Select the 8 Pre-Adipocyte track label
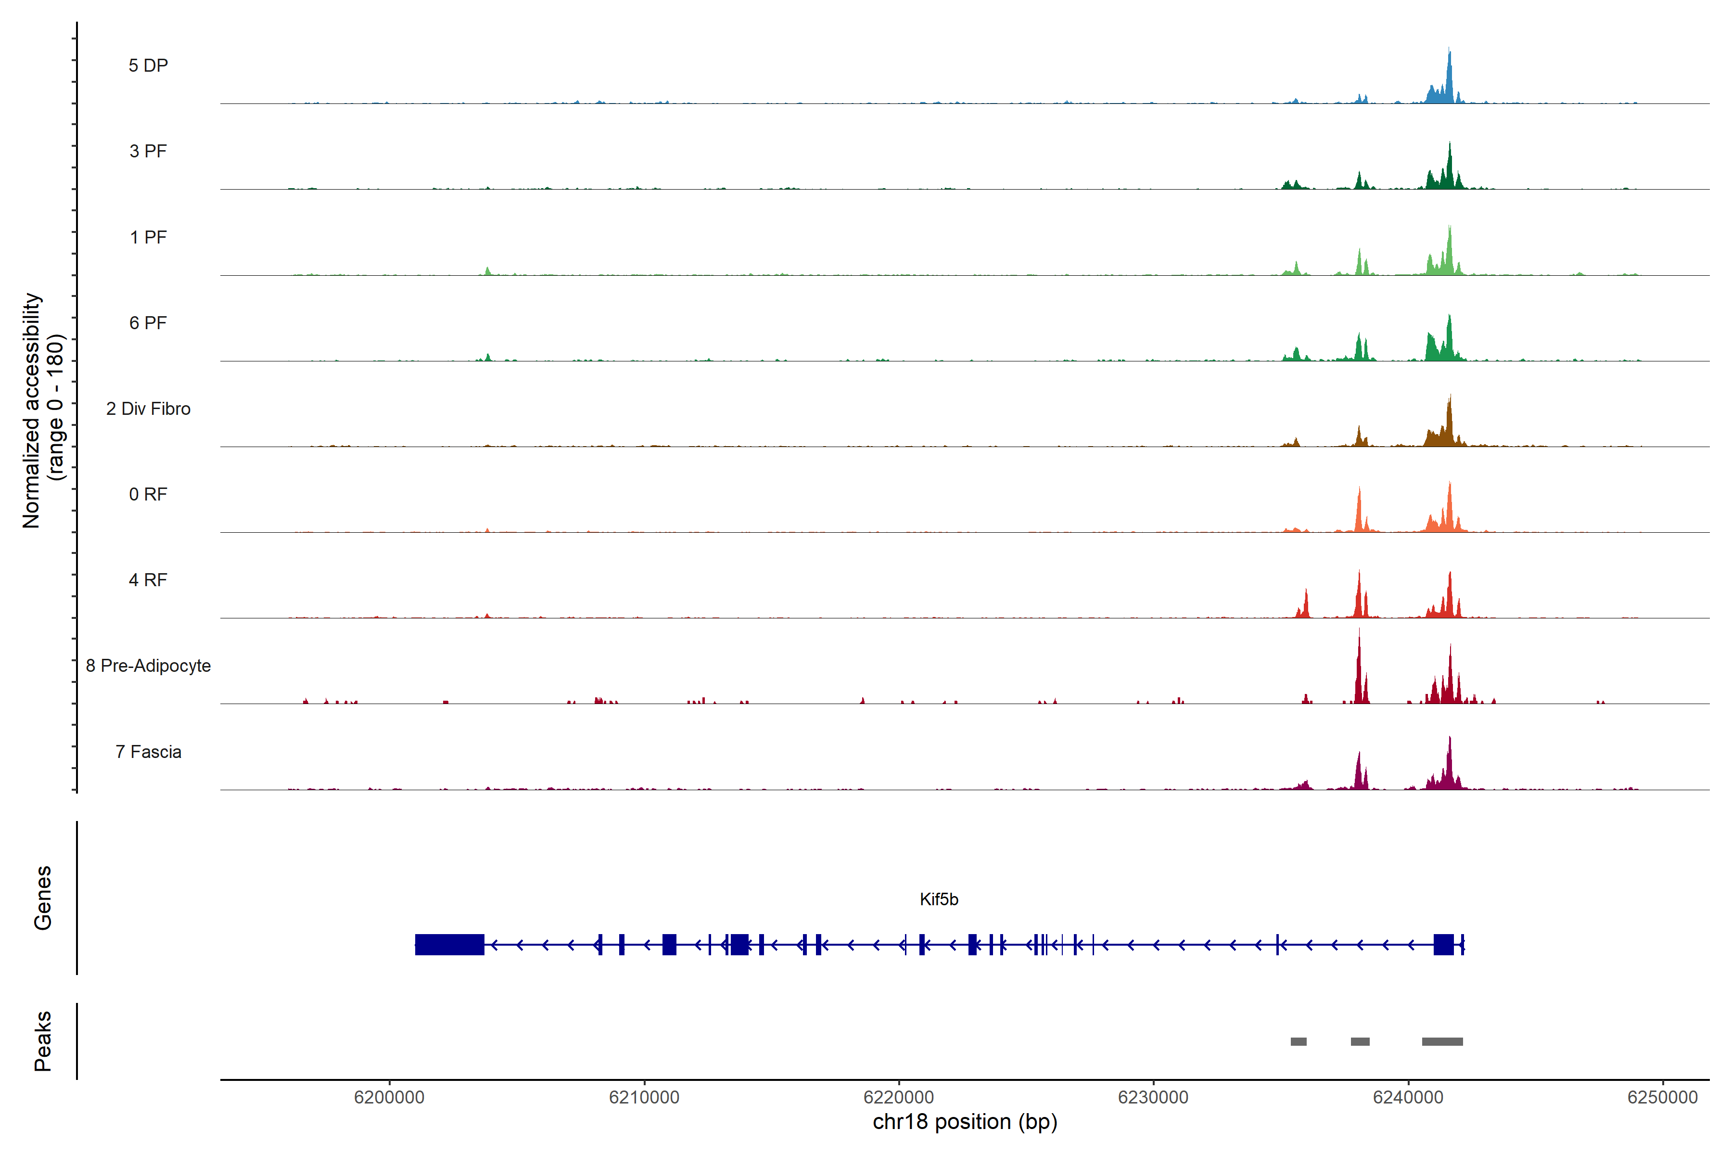 pyautogui.click(x=148, y=666)
